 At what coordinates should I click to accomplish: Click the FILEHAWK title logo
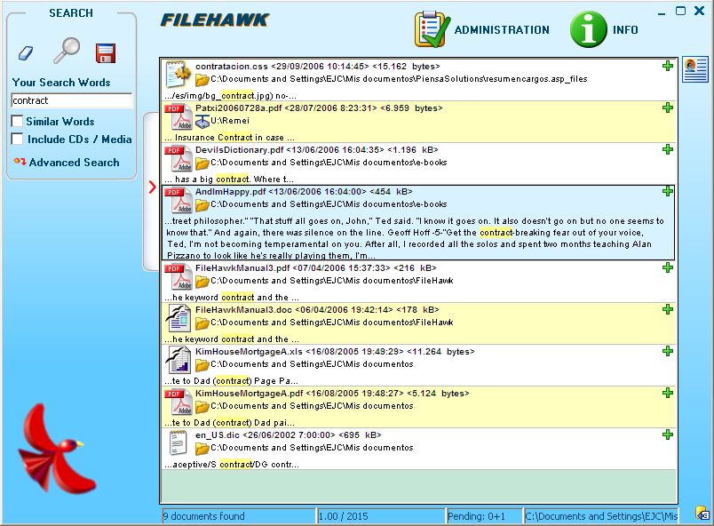(215, 20)
